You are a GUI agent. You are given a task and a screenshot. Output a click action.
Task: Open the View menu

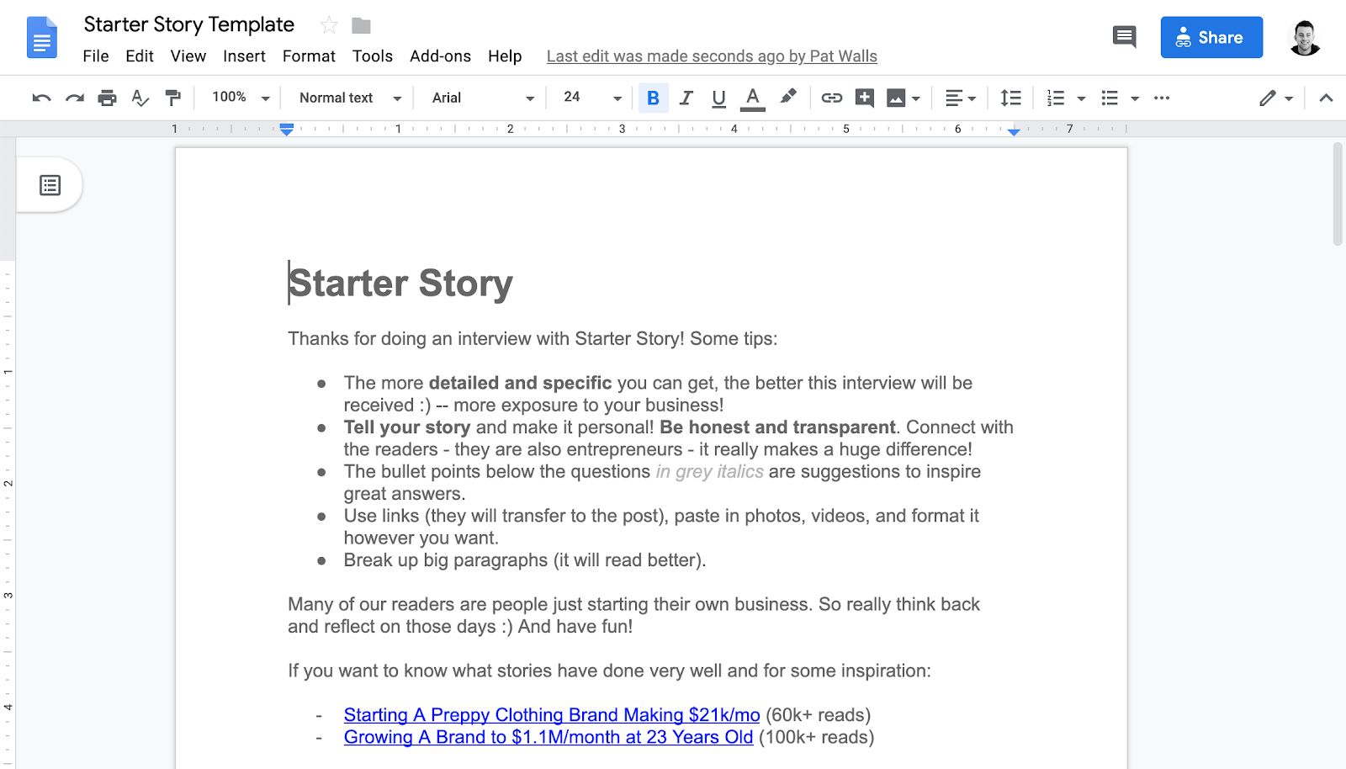point(188,56)
